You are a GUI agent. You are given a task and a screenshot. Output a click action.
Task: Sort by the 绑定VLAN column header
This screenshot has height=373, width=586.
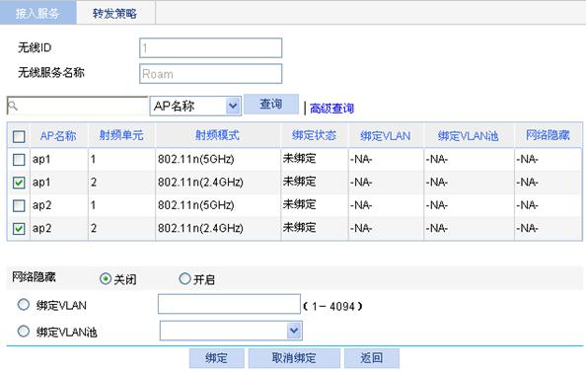pyautogui.click(x=386, y=135)
